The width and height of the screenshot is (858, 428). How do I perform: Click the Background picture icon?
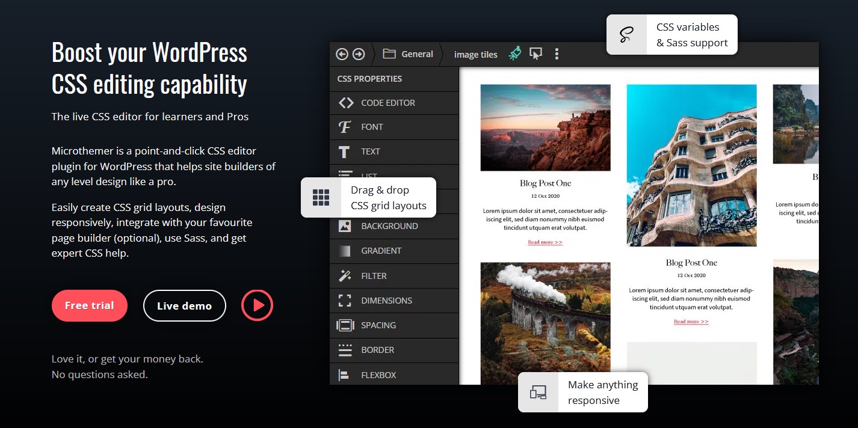pos(345,226)
